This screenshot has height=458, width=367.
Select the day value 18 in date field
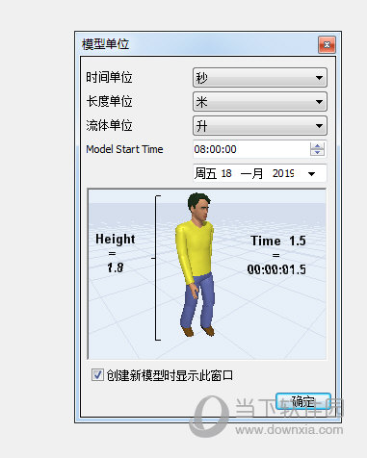pos(226,173)
